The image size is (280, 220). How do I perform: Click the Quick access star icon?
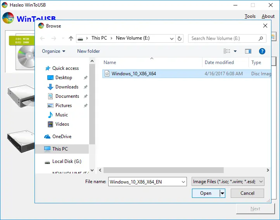[47, 68]
